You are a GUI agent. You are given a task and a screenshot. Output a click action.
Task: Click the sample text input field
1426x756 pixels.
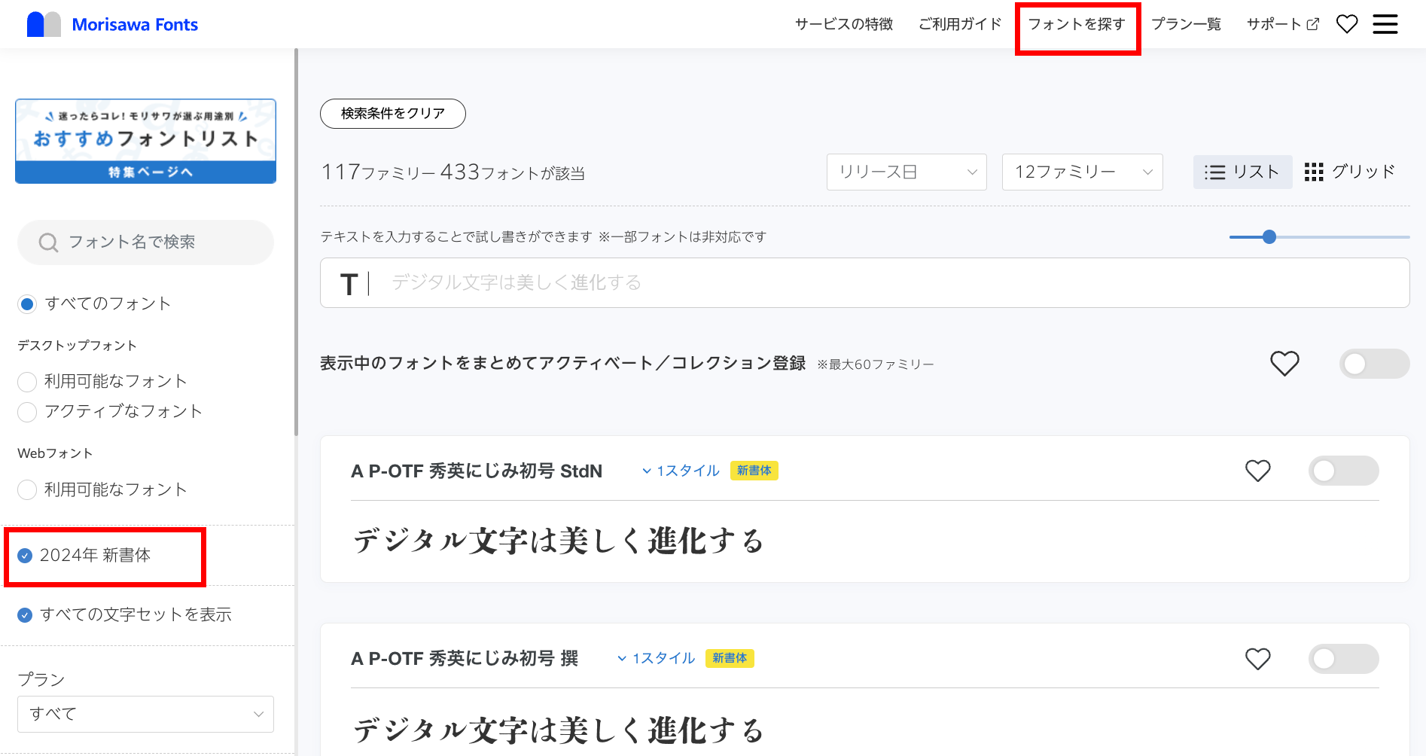(864, 283)
